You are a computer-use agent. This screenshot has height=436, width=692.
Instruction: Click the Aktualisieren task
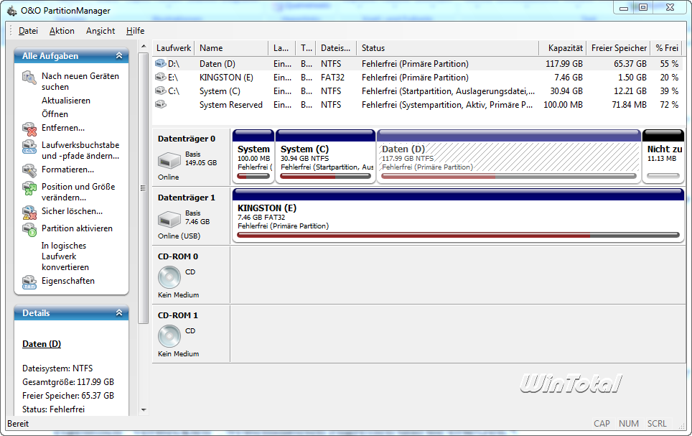point(66,101)
